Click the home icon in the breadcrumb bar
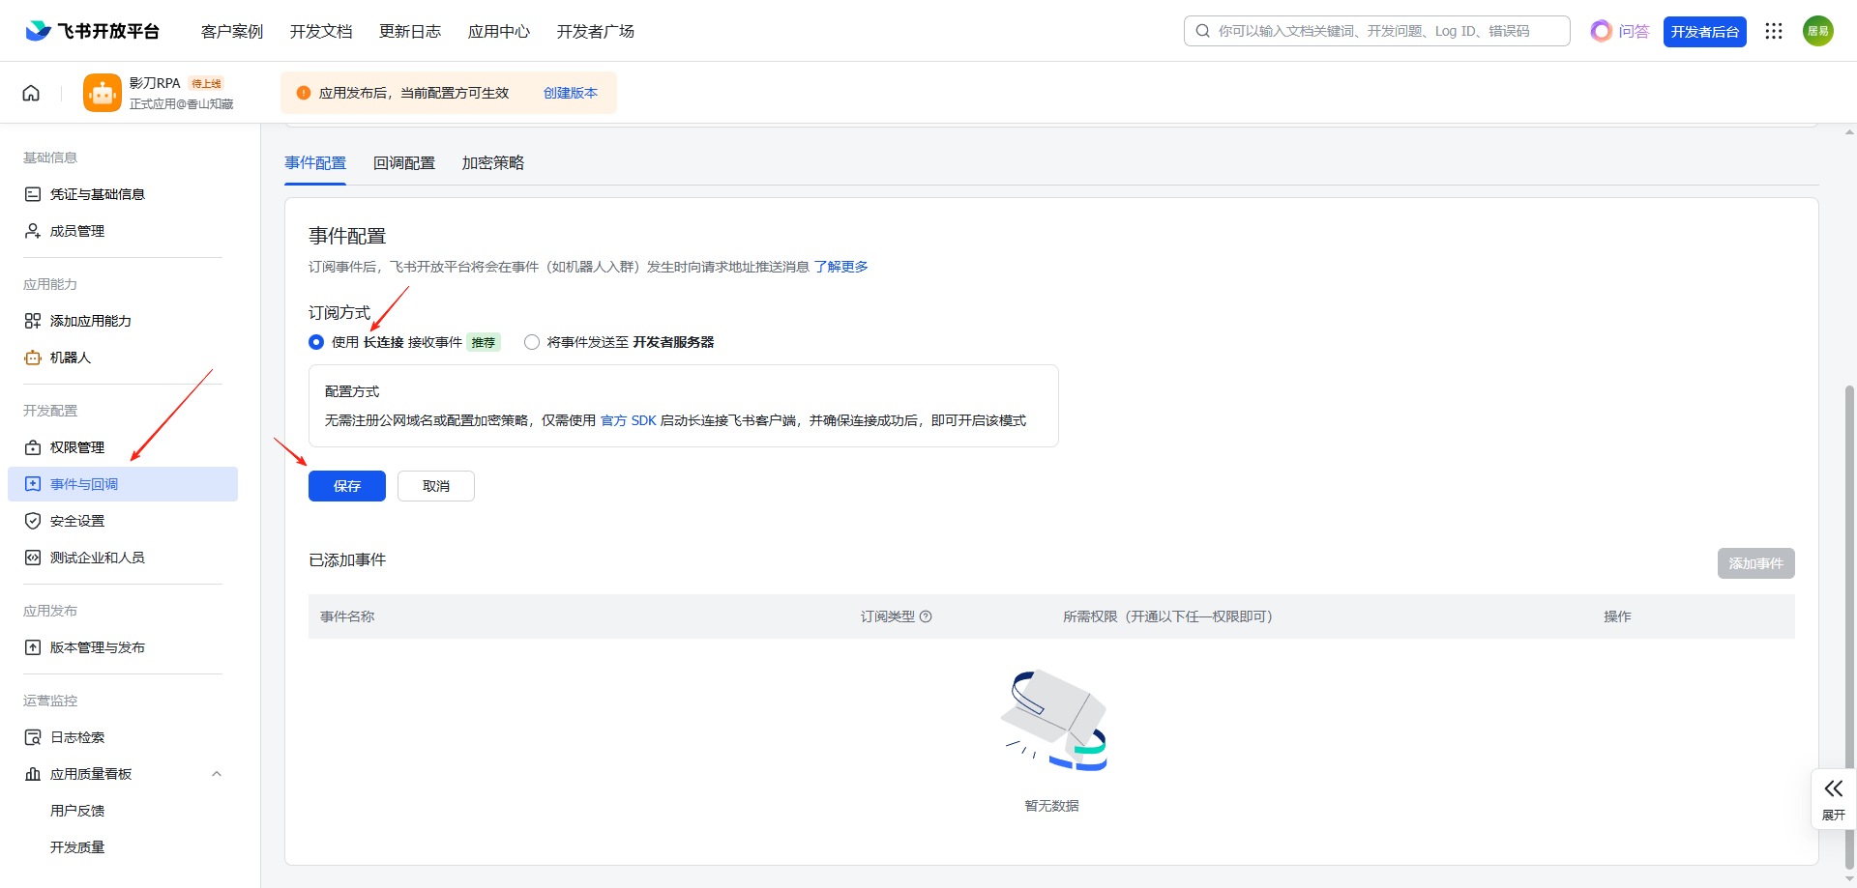 (x=31, y=93)
